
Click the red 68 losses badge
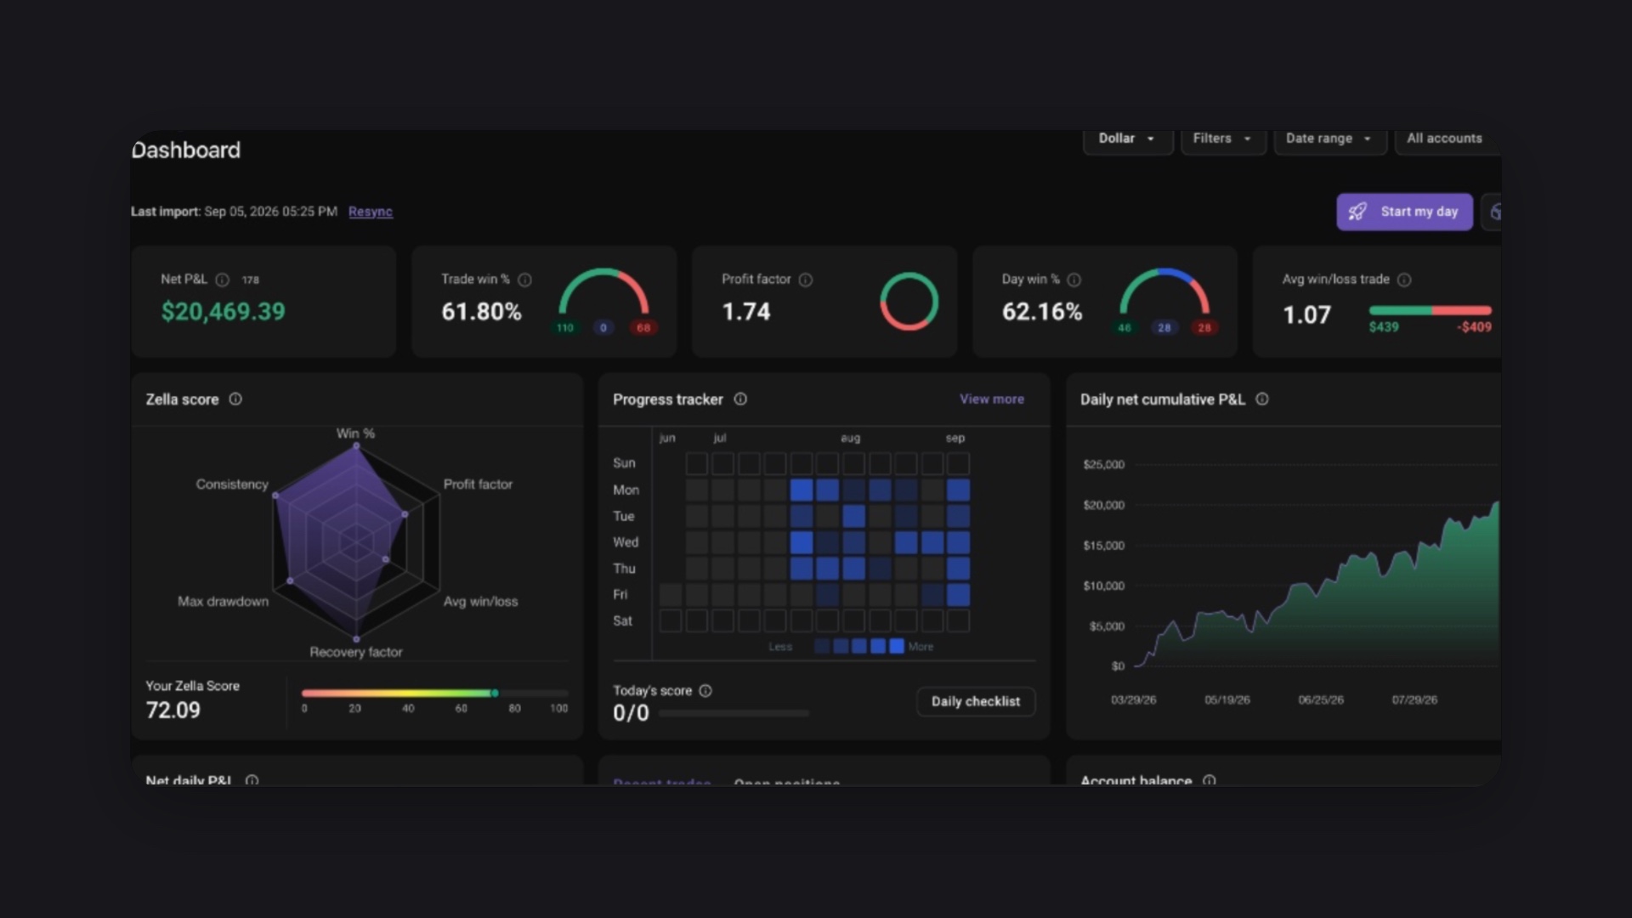click(x=643, y=327)
